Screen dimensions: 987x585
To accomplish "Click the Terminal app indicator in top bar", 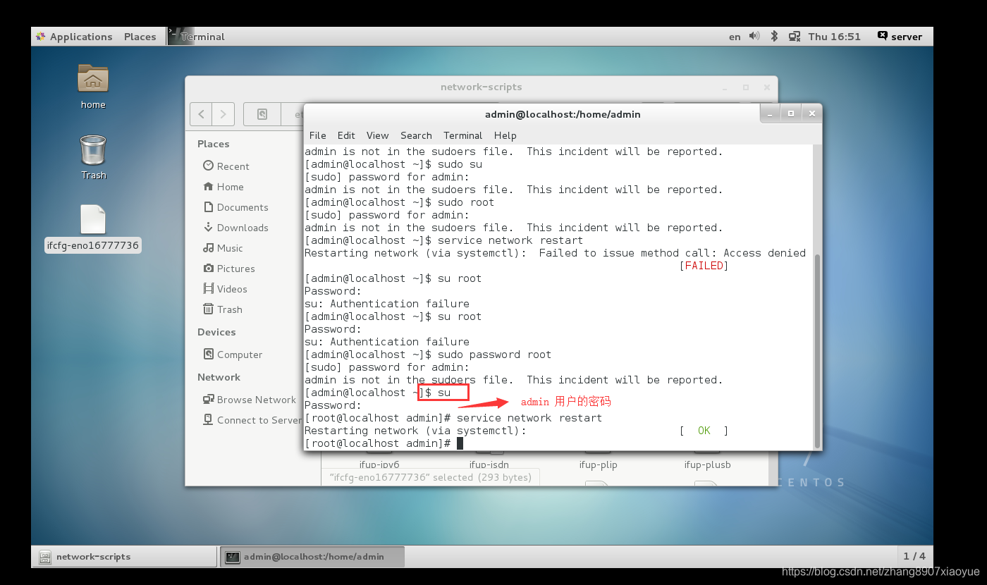I will 197,37.
